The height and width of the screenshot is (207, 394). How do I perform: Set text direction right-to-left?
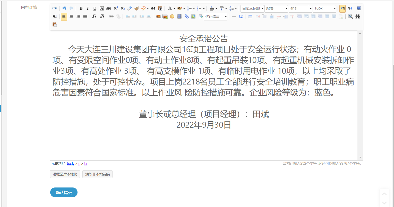[x=350, y=8]
